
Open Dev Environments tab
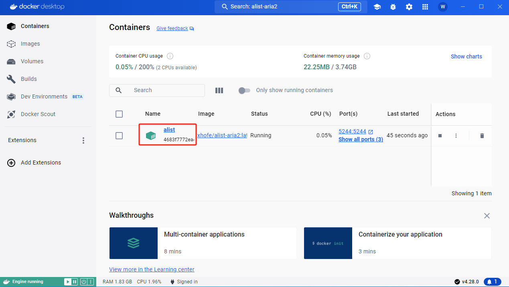[44, 96]
